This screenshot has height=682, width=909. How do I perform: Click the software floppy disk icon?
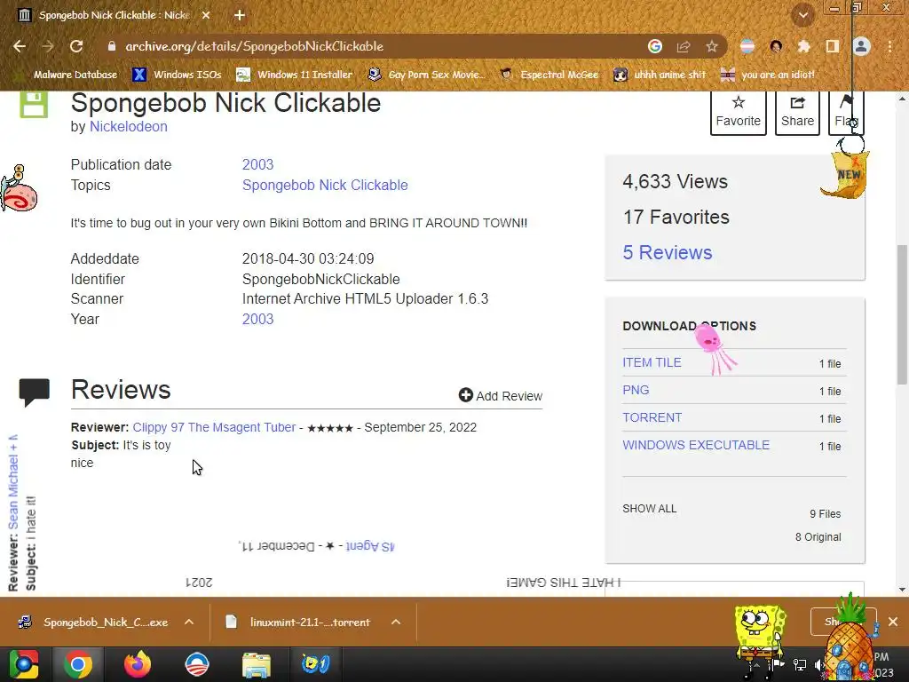coord(34,105)
